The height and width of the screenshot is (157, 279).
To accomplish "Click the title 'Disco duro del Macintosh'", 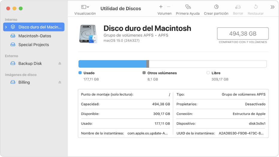I will pyautogui.click(x=147, y=28).
